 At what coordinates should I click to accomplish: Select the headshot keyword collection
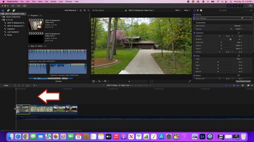[x=11, y=29]
